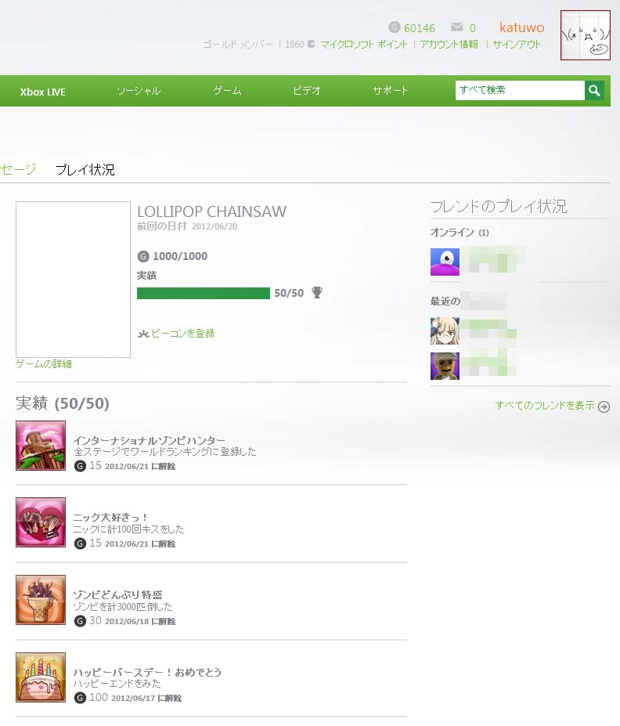Screen dimensions: 620x726
Task: Click into the すべて検索 search field
Action: 520,90
